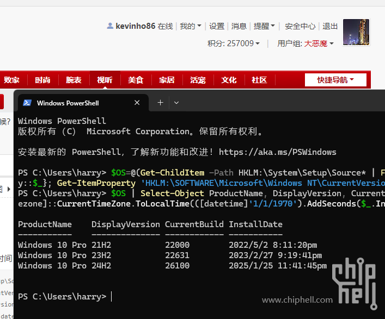Open a new terminal tab with plus

pos(160,103)
